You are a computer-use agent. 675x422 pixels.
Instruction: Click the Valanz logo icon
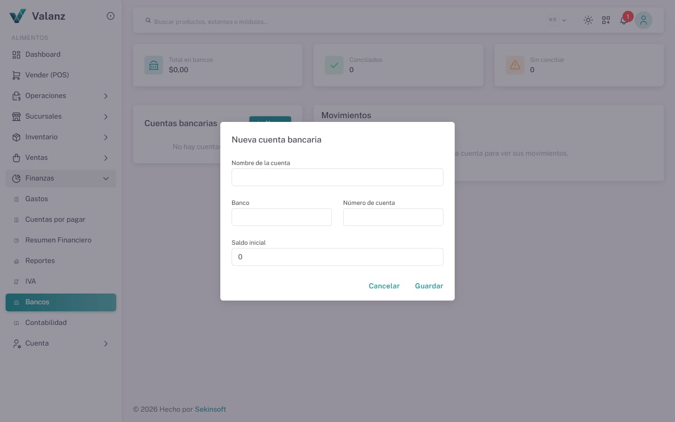click(x=18, y=16)
